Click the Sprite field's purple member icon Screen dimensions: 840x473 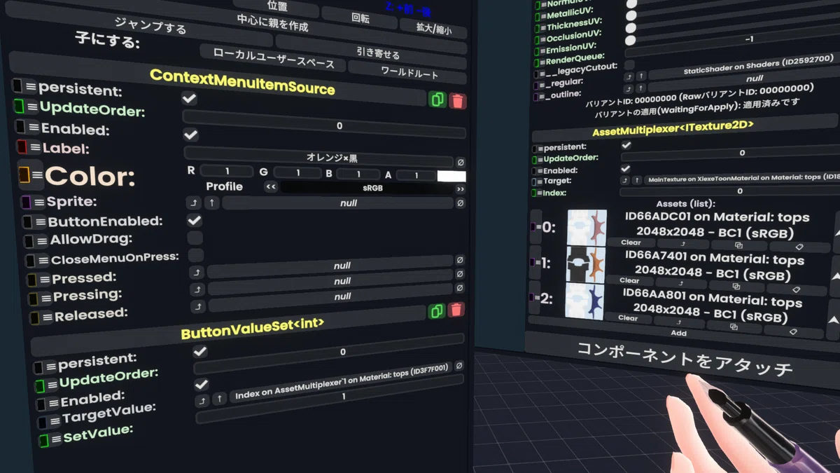click(x=27, y=202)
